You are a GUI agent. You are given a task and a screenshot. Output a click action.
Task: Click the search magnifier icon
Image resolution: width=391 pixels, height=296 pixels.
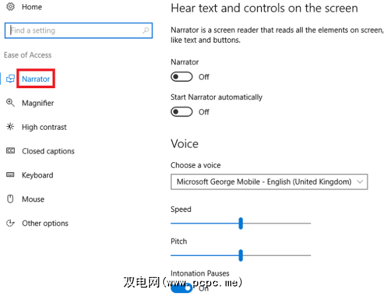146,30
